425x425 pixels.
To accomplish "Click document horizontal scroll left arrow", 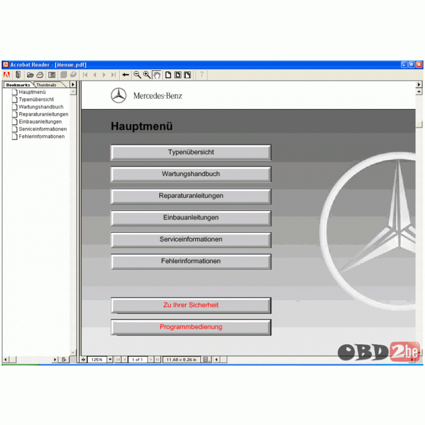I will (x=216, y=360).
